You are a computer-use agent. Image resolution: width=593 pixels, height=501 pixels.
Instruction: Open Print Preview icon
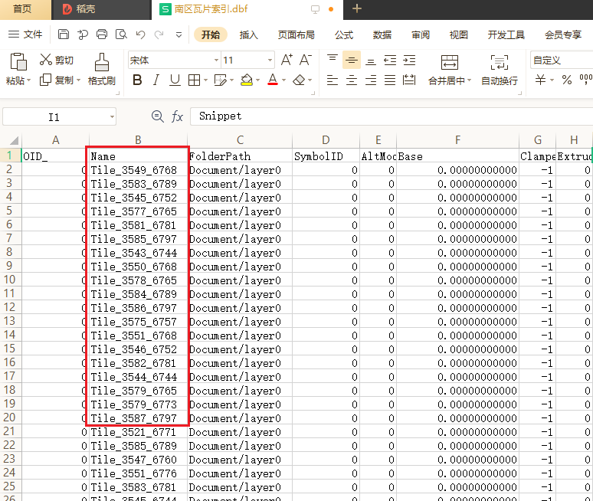(121, 34)
